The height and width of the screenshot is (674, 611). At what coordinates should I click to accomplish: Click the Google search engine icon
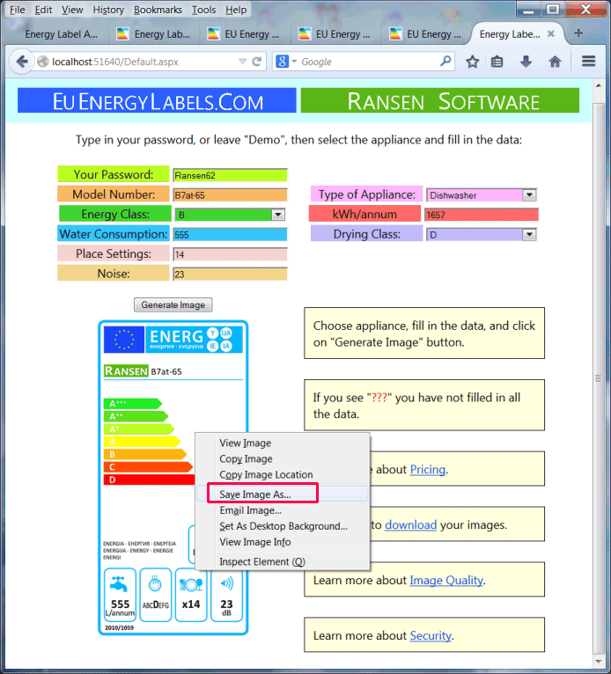tap(282, 62)
